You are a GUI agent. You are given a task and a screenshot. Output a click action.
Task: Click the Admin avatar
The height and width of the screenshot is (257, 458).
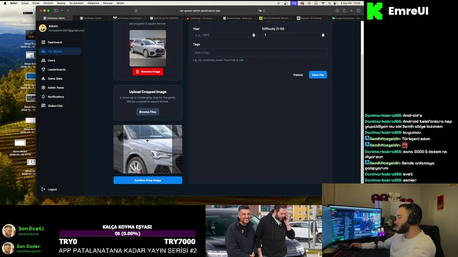tap(43, 28)
